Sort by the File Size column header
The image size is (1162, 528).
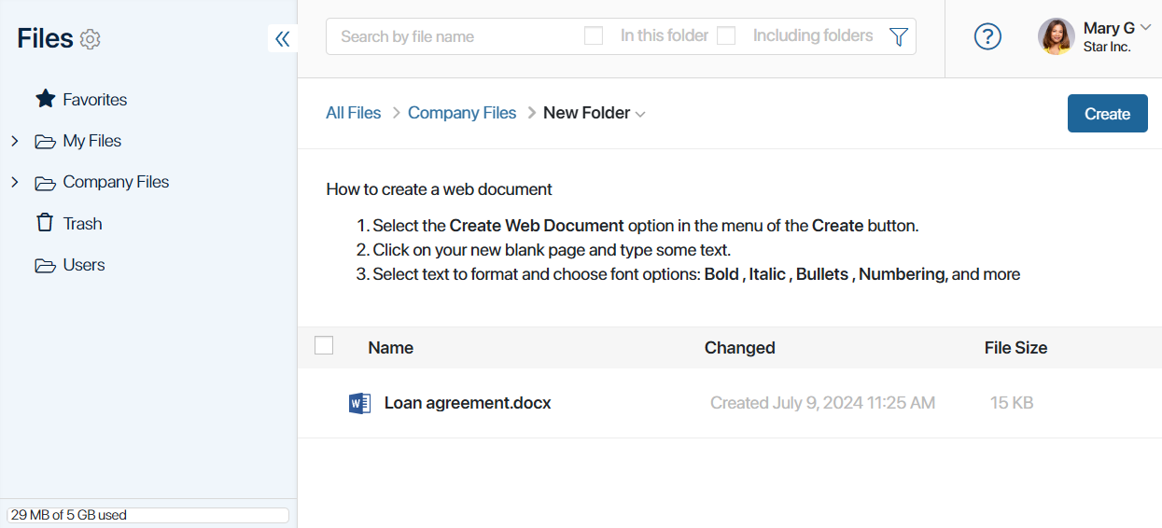pyautogui.click(x=1015, y=348)
